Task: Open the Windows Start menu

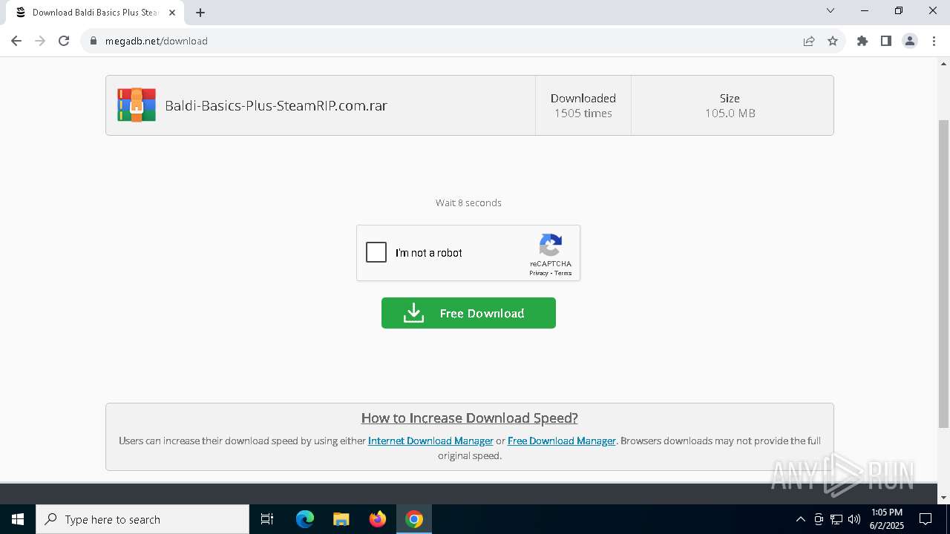Action: coord(18,519)
